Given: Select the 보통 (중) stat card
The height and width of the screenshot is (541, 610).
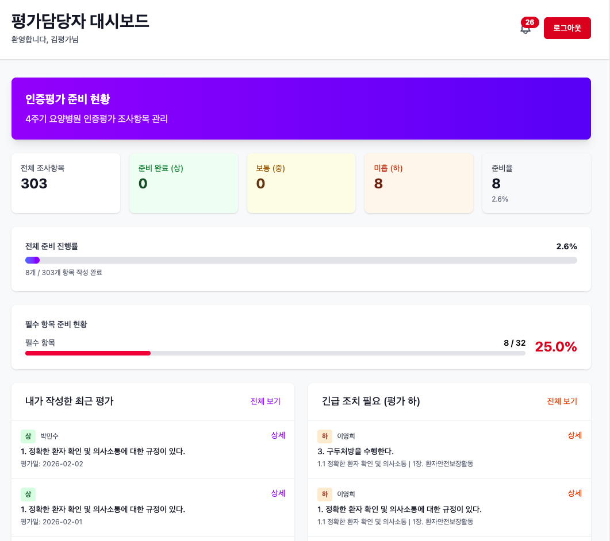Looking at the screenshot, I should pos(301,183).
